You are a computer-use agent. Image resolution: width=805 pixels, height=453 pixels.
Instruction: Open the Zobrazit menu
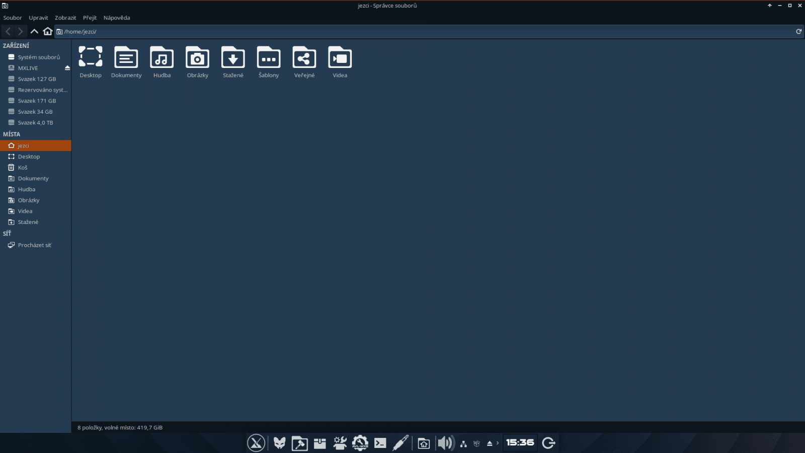click(65, 18)
